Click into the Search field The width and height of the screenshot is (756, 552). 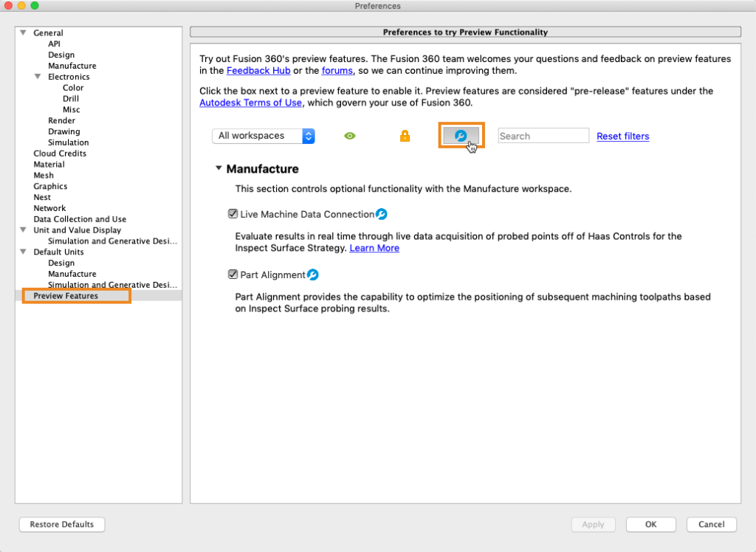(543, 136)
